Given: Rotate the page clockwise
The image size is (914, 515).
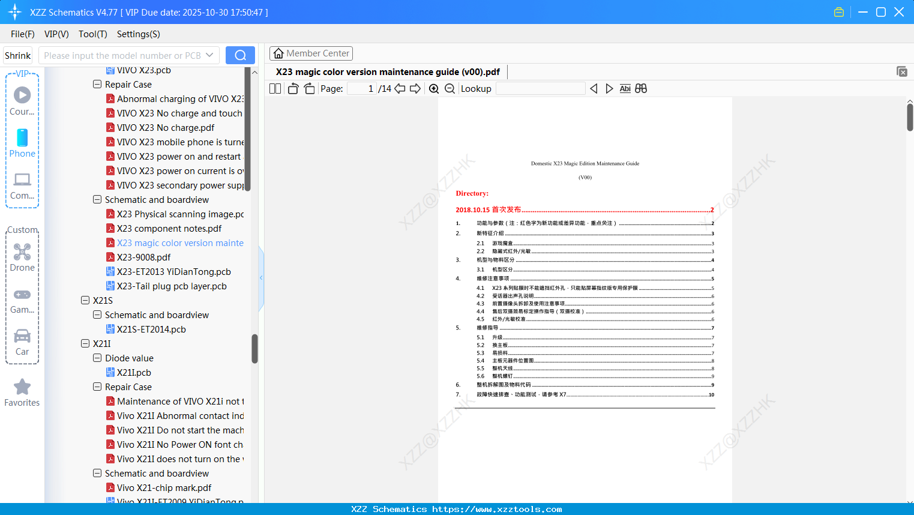Looking at the screenshot, I should pyautogui.click(x=309, y=89).
